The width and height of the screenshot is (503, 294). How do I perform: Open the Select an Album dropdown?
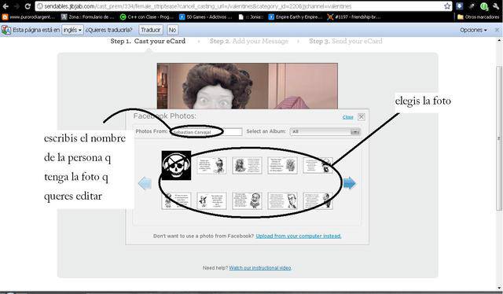(x=325, y=131)
